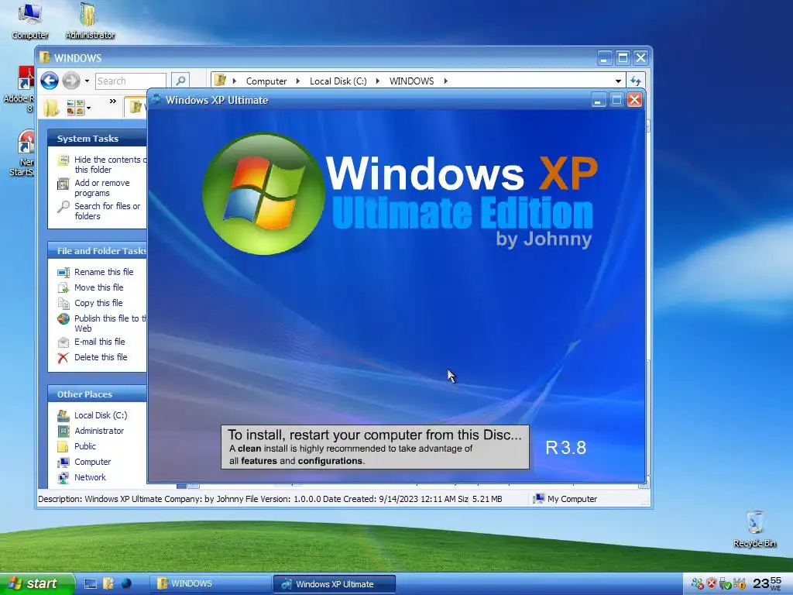Click the Windows orb logo in splash window

pyautogui.click(x=263, y=194)
